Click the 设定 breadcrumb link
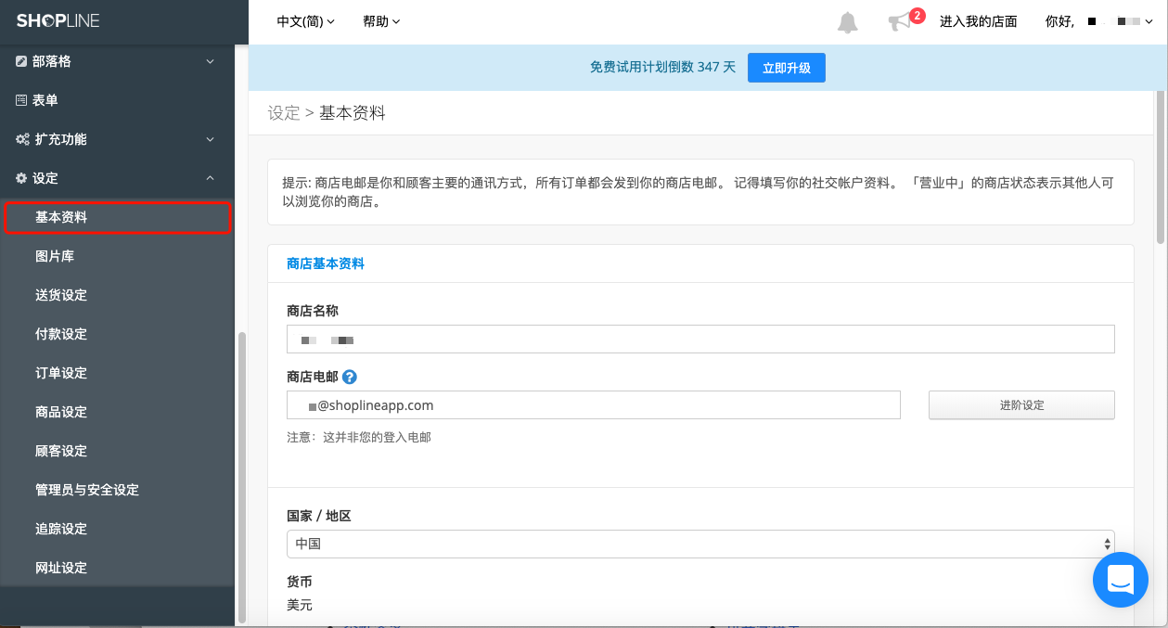The height and width of the screenshot is (628, 1168). pos(284,113)
